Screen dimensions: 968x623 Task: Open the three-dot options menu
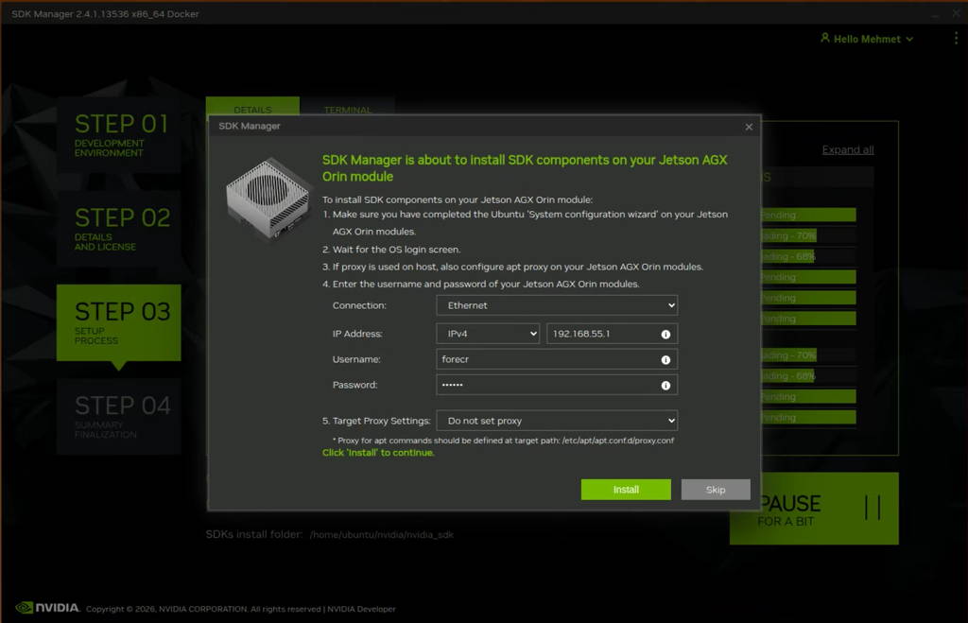(x=956, y=38)
